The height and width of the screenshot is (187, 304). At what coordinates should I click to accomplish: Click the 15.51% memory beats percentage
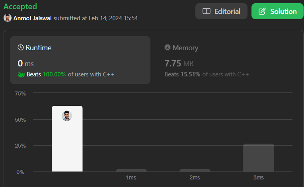tap(191, 74)
